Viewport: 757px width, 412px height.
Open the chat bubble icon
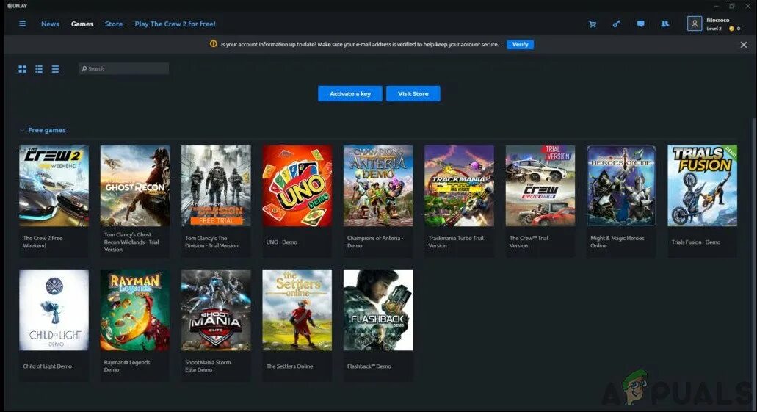click(641, 24)
